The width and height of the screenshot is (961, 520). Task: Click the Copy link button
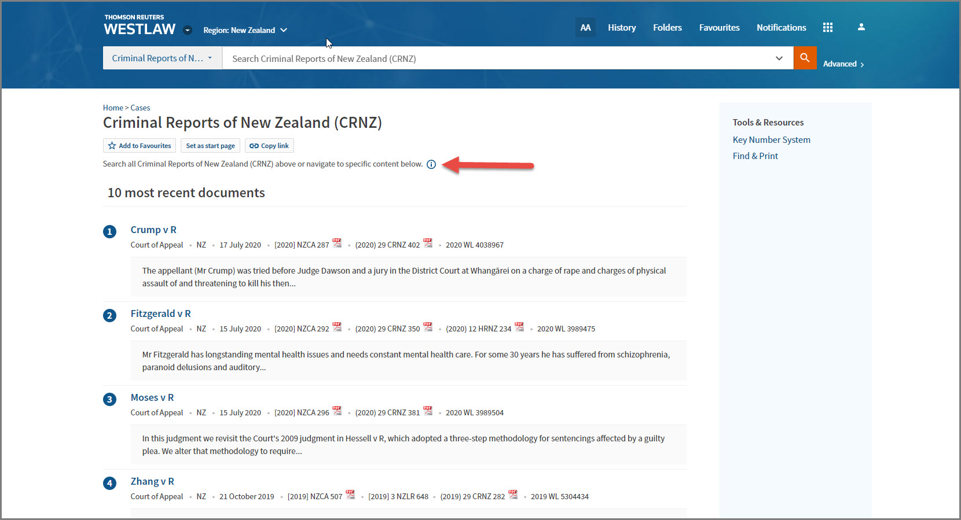(269, 146)
